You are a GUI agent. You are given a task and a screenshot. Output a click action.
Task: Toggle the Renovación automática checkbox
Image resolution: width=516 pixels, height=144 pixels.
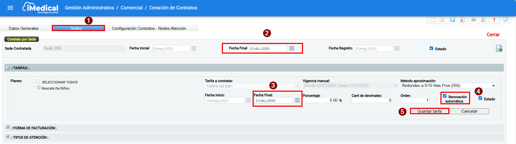pos(444,96)
